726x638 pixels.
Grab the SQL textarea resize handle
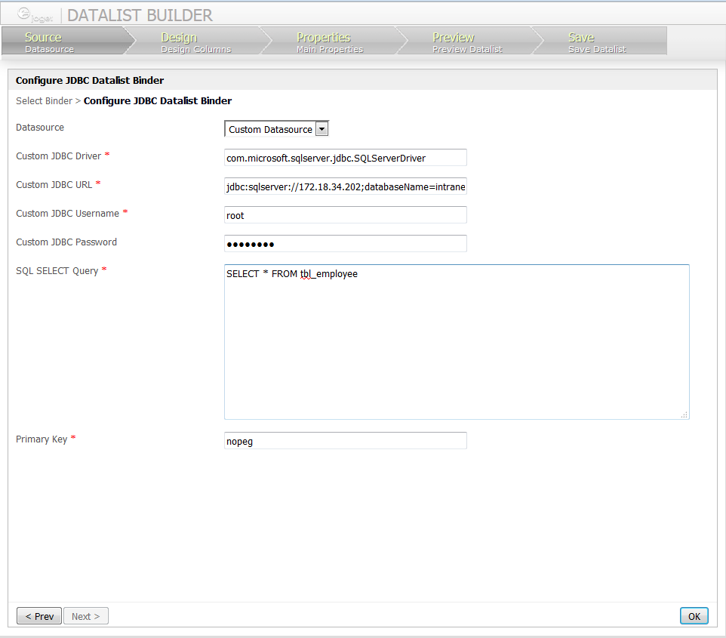click(684, 415)
